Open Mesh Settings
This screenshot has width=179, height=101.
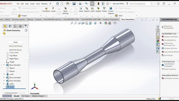pyautogui.click(x=65, y=11)
